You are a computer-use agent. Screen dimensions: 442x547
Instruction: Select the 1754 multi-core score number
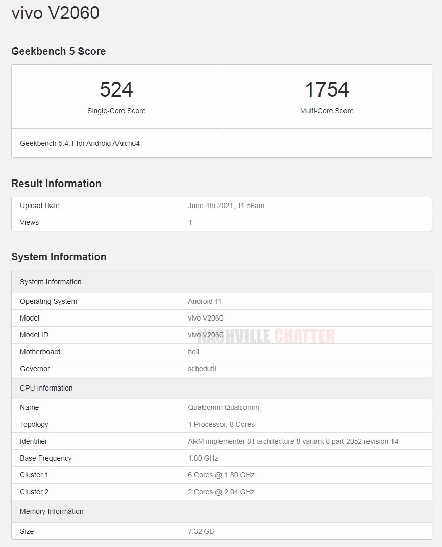click(x=327, y=89)
